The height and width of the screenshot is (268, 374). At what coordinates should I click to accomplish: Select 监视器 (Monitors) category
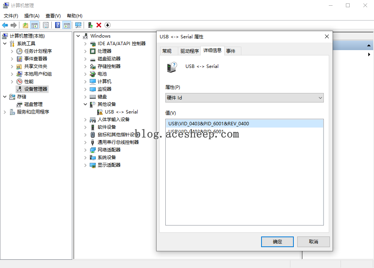click(x=105, y=89)
